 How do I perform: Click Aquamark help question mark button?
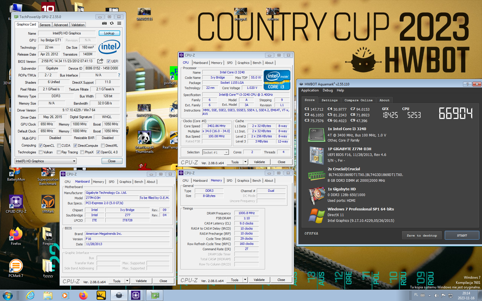click(x=467, y=84)
